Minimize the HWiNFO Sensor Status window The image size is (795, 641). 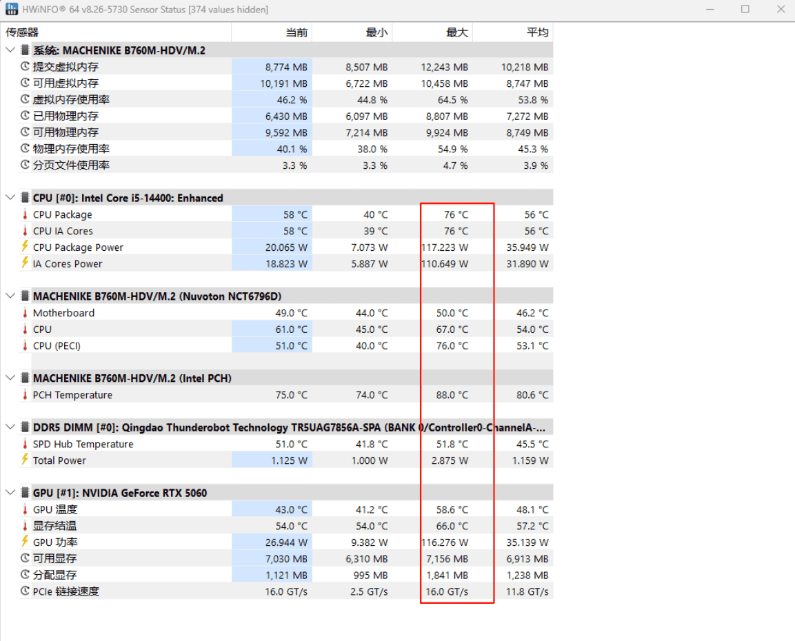[x=710, y=9]
